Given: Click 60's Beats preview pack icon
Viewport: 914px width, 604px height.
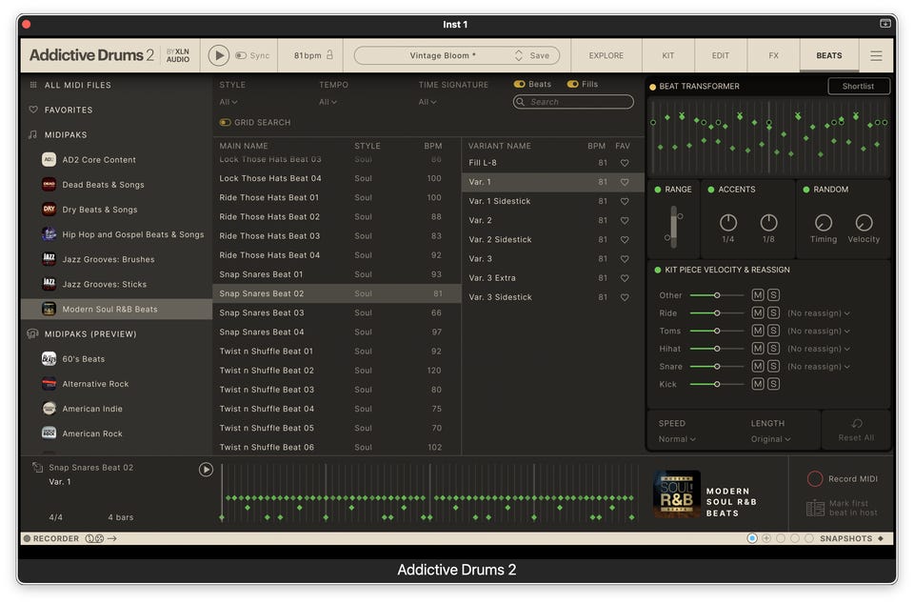Looking at the screenshot, I should point(49,358).
